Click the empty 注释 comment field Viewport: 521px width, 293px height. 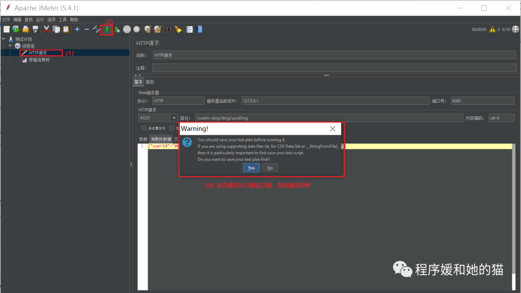(x=334, y=68)
